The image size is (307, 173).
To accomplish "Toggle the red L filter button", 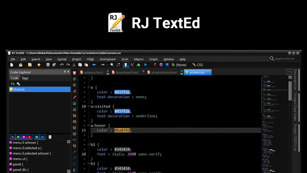I will 29,137.
